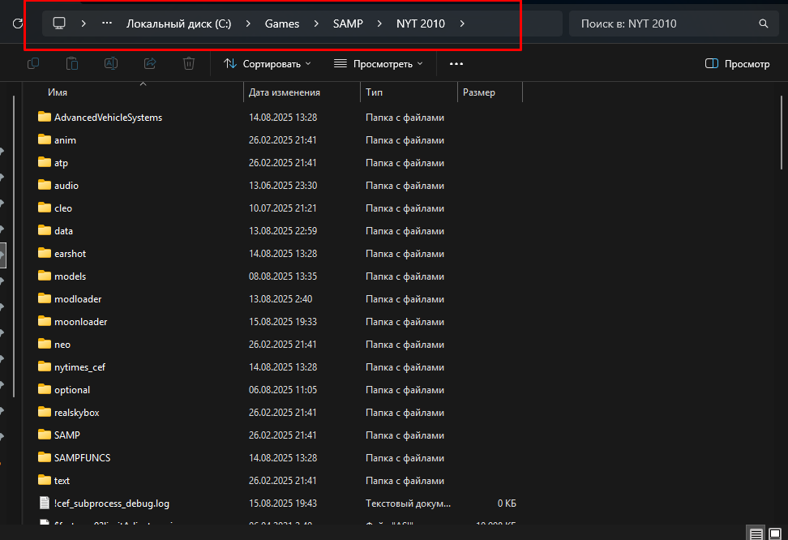
Task: Open the three-dots more options menu in the toolbar
Action: tap(456, 63)
